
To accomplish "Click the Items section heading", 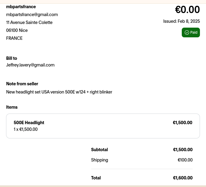I will pyautogui.click(x=12, y=107).
